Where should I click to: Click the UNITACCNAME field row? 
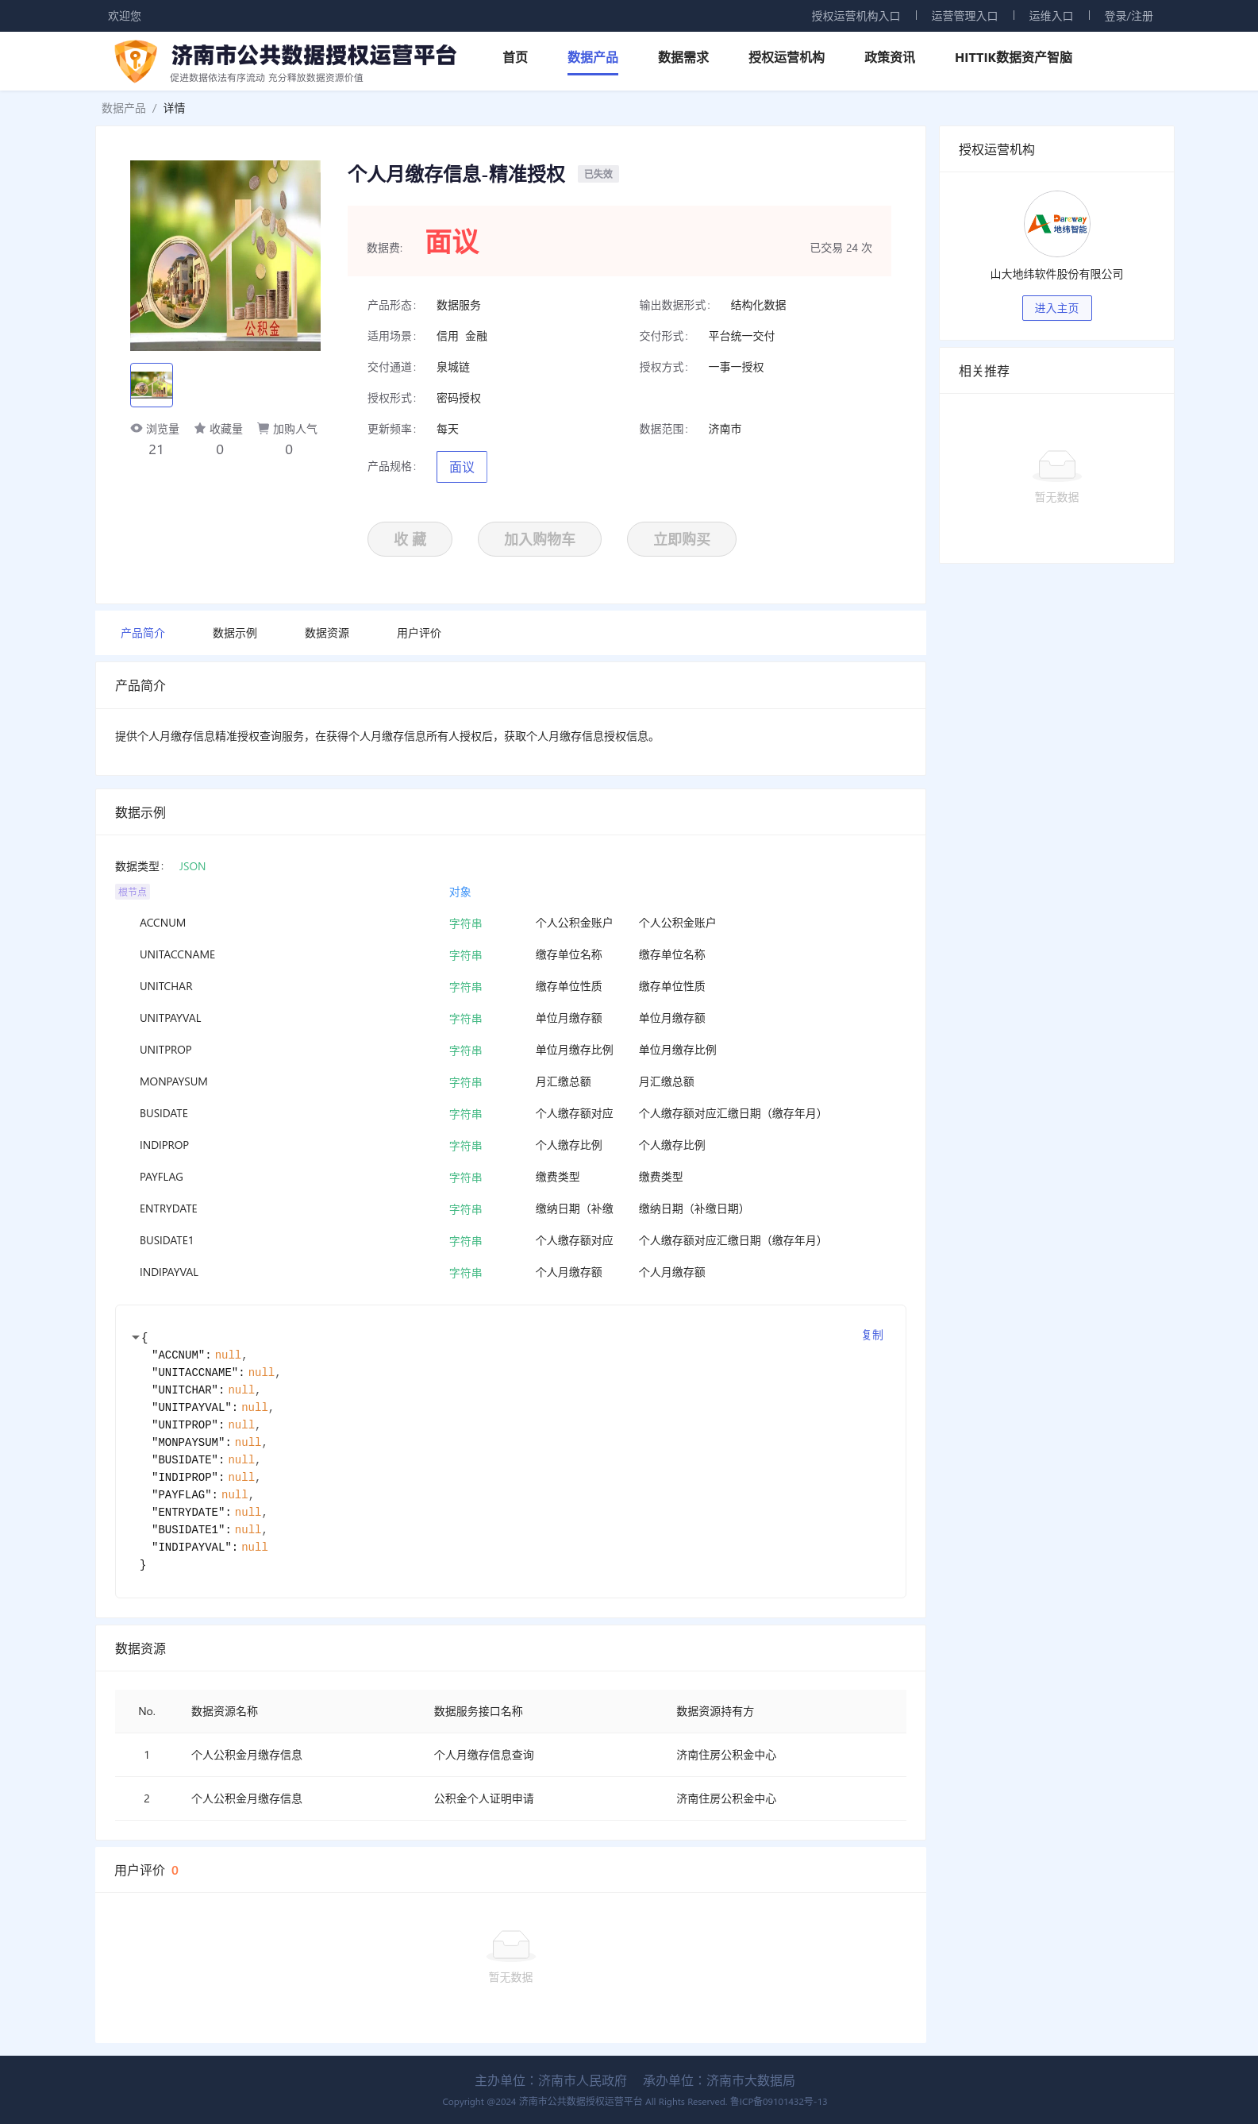pyautogui.click(x=510, y=954)
